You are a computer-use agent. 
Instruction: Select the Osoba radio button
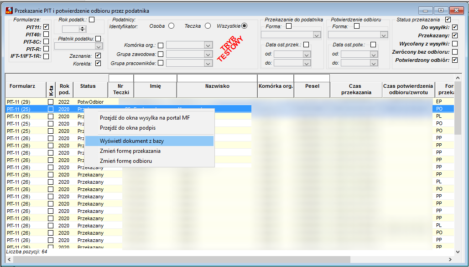tap(172, 26)
